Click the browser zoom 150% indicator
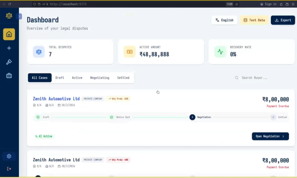Image resolution: width=297 pixels, height=178 pixels. point(229,4)
